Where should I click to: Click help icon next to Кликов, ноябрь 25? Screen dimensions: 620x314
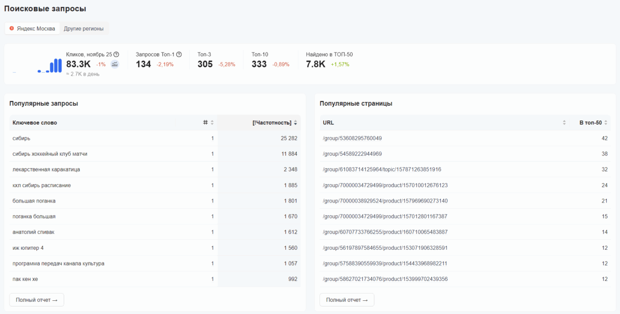(116, 54)
